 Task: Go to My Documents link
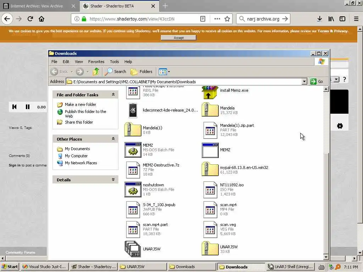click(x=77, y=149)
